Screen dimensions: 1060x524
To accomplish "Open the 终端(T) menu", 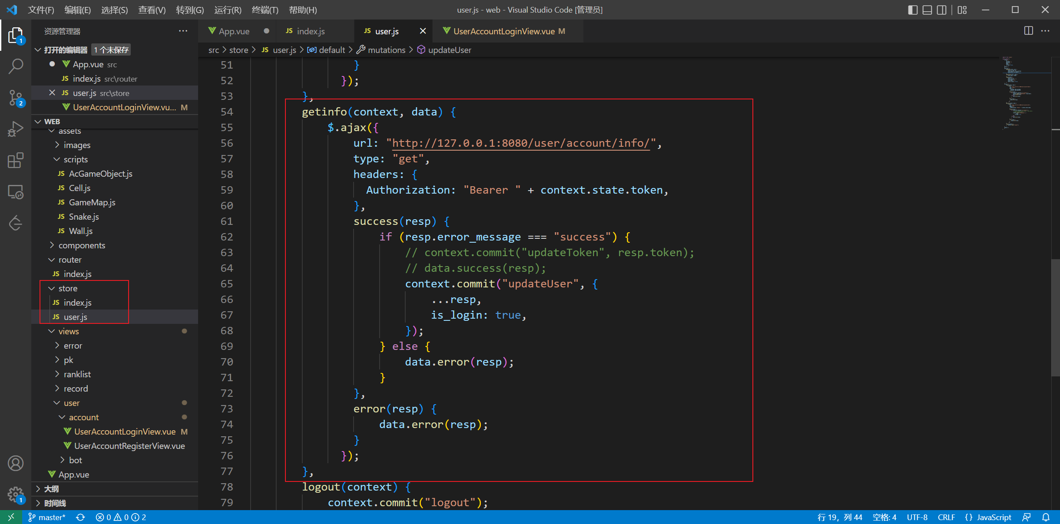I will [x=265, y=10].
